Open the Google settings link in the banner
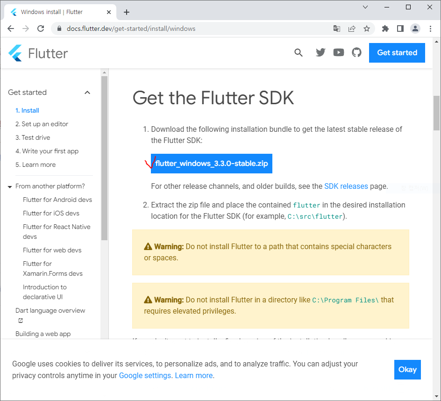 (145, 375)
